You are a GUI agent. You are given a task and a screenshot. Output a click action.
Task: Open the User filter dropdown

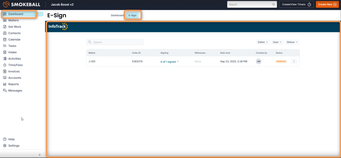click(x=277, y=42)
